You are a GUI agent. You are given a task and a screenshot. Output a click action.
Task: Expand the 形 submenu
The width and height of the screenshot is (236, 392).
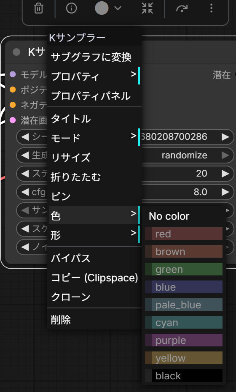[x=94, y=235]
